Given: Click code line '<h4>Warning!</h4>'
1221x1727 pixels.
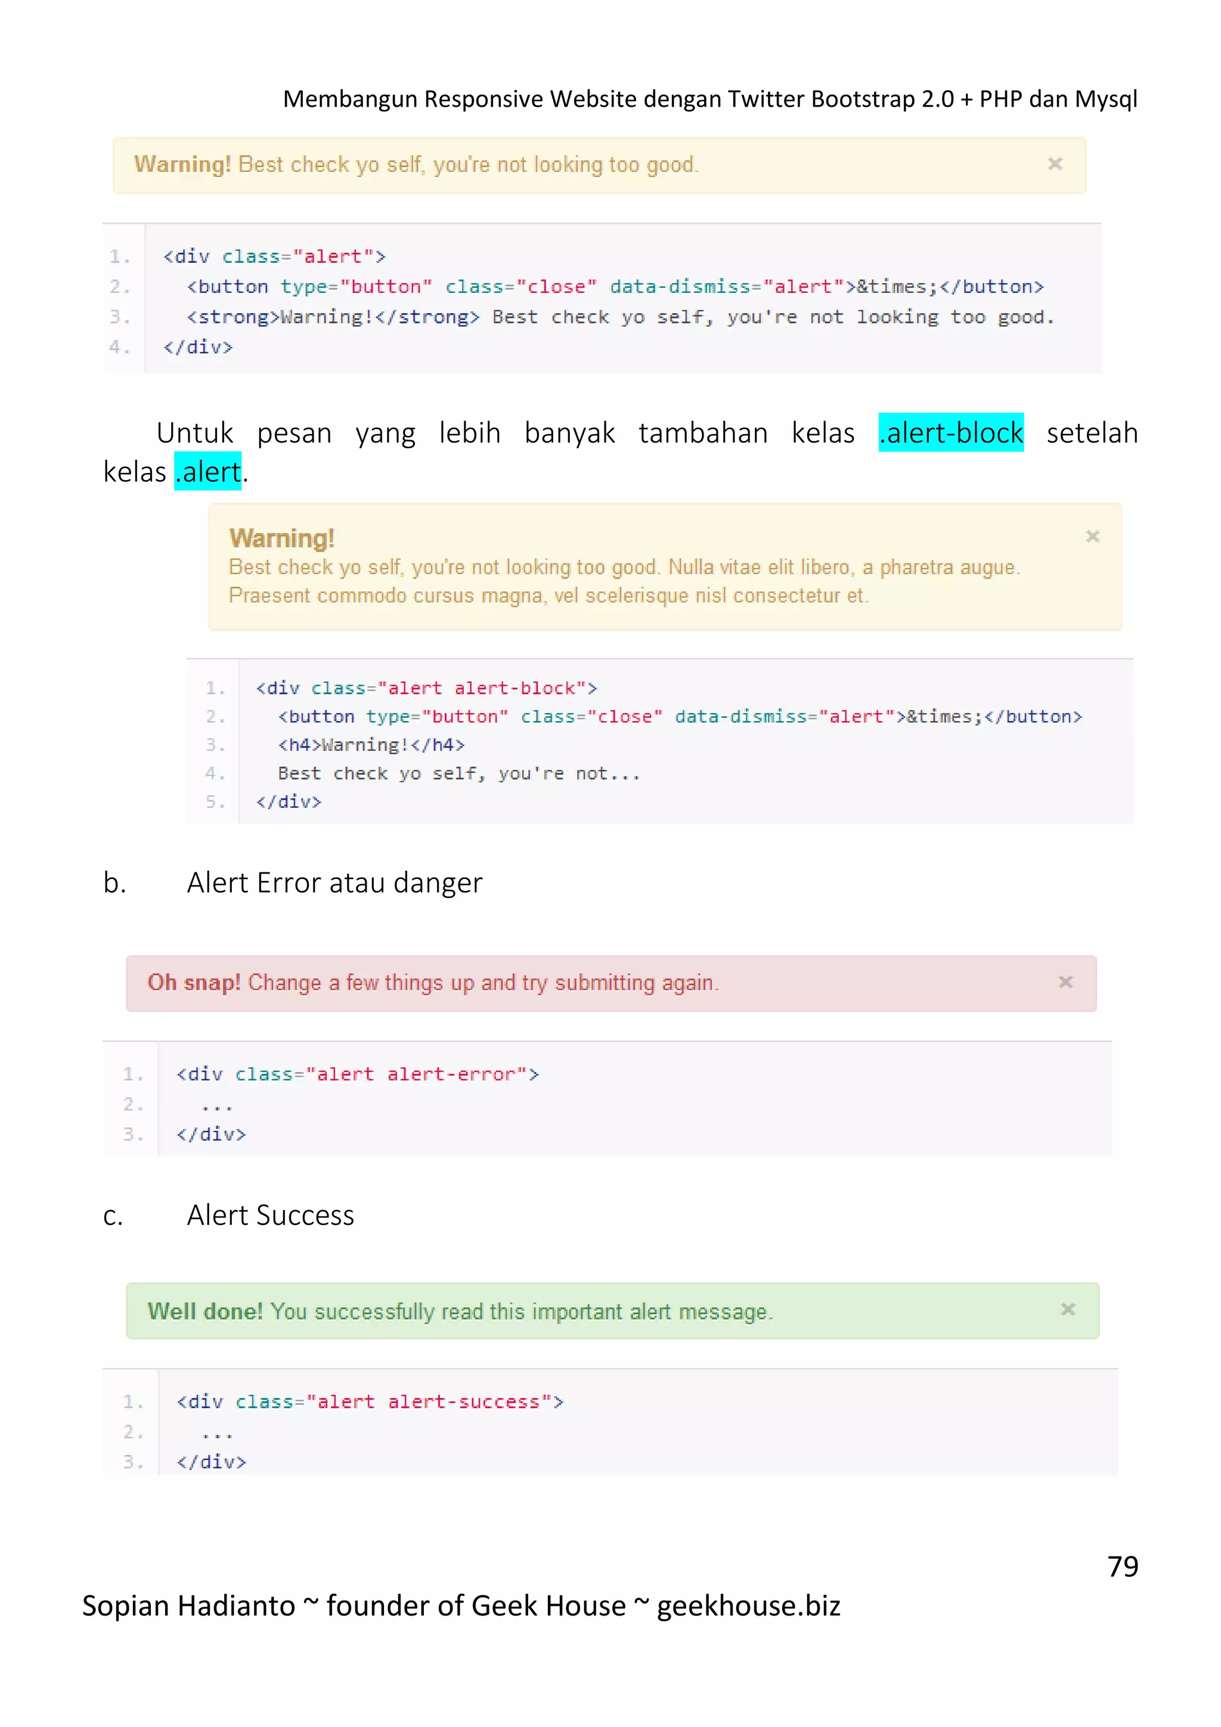Looking at the screenshot, I should point(371,745).
